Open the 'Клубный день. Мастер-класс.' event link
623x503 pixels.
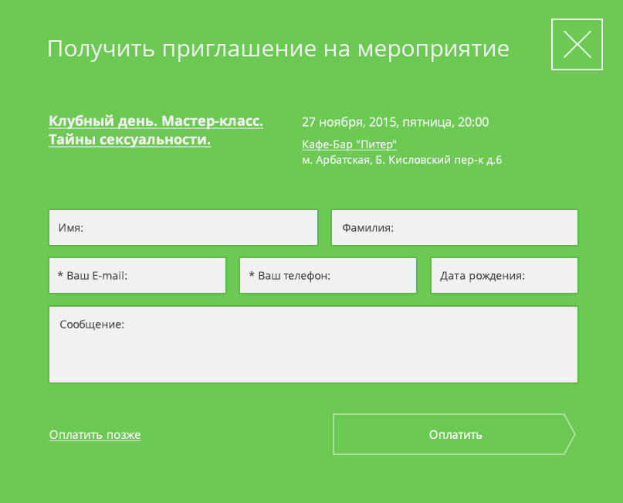[156, 121]
